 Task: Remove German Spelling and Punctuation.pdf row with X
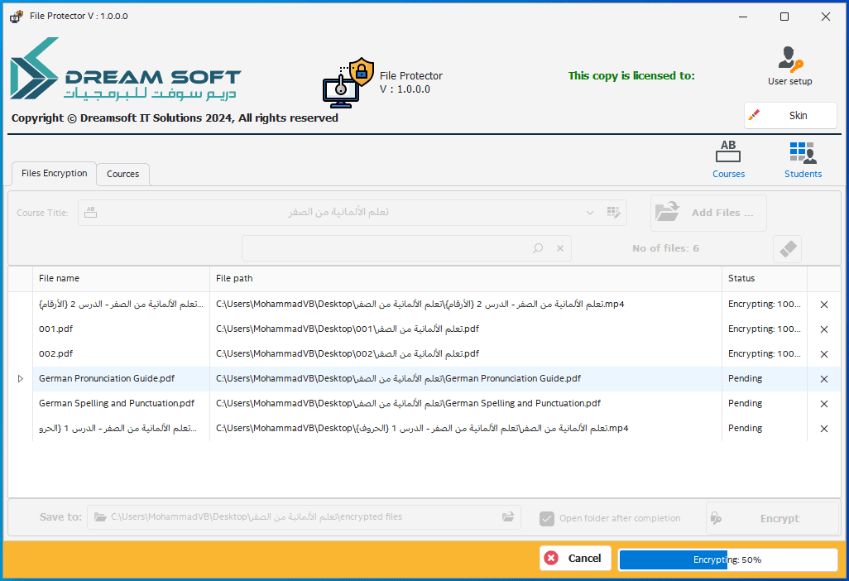click(x=823, y=404)
